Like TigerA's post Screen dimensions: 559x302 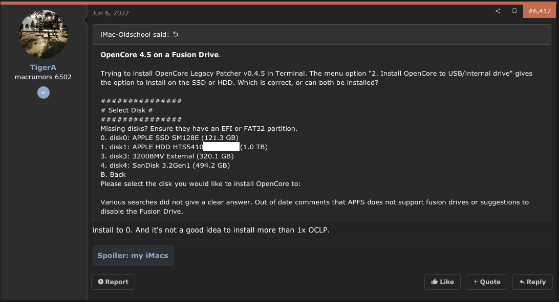442,282
